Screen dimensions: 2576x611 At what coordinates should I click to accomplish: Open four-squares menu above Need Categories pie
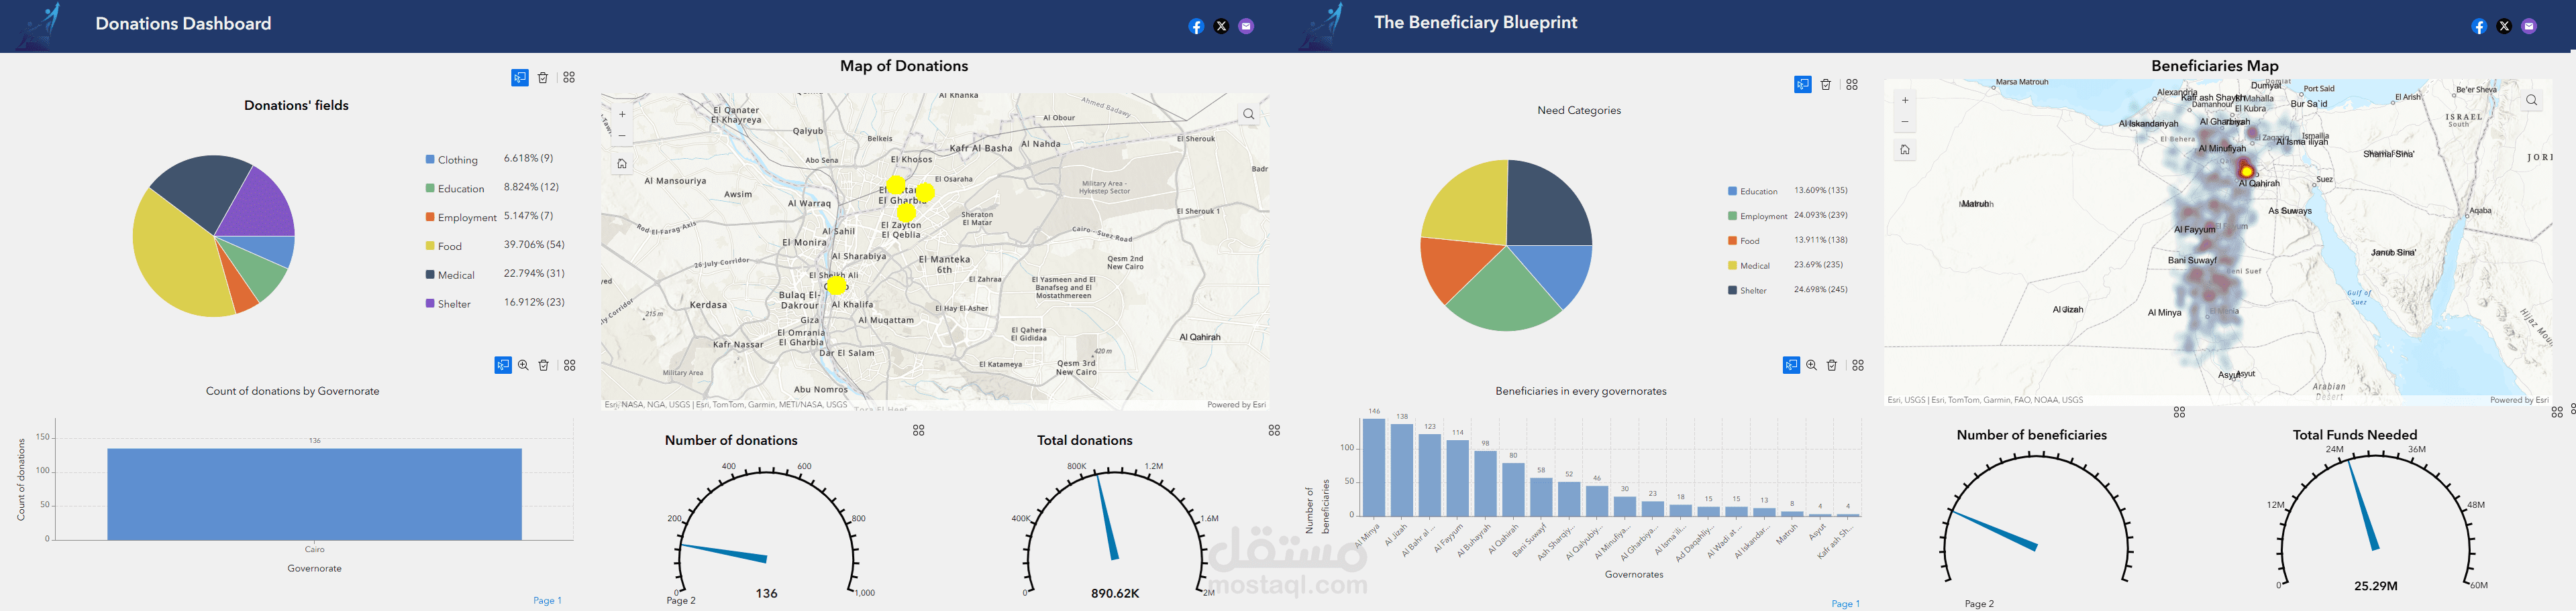[x=1852, y=85]
